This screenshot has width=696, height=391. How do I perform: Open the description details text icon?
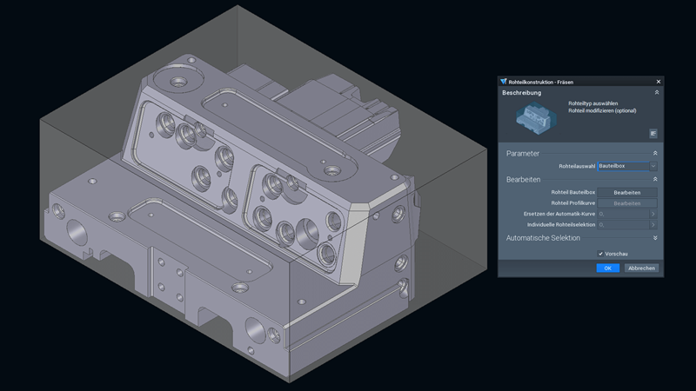(652, 133)
